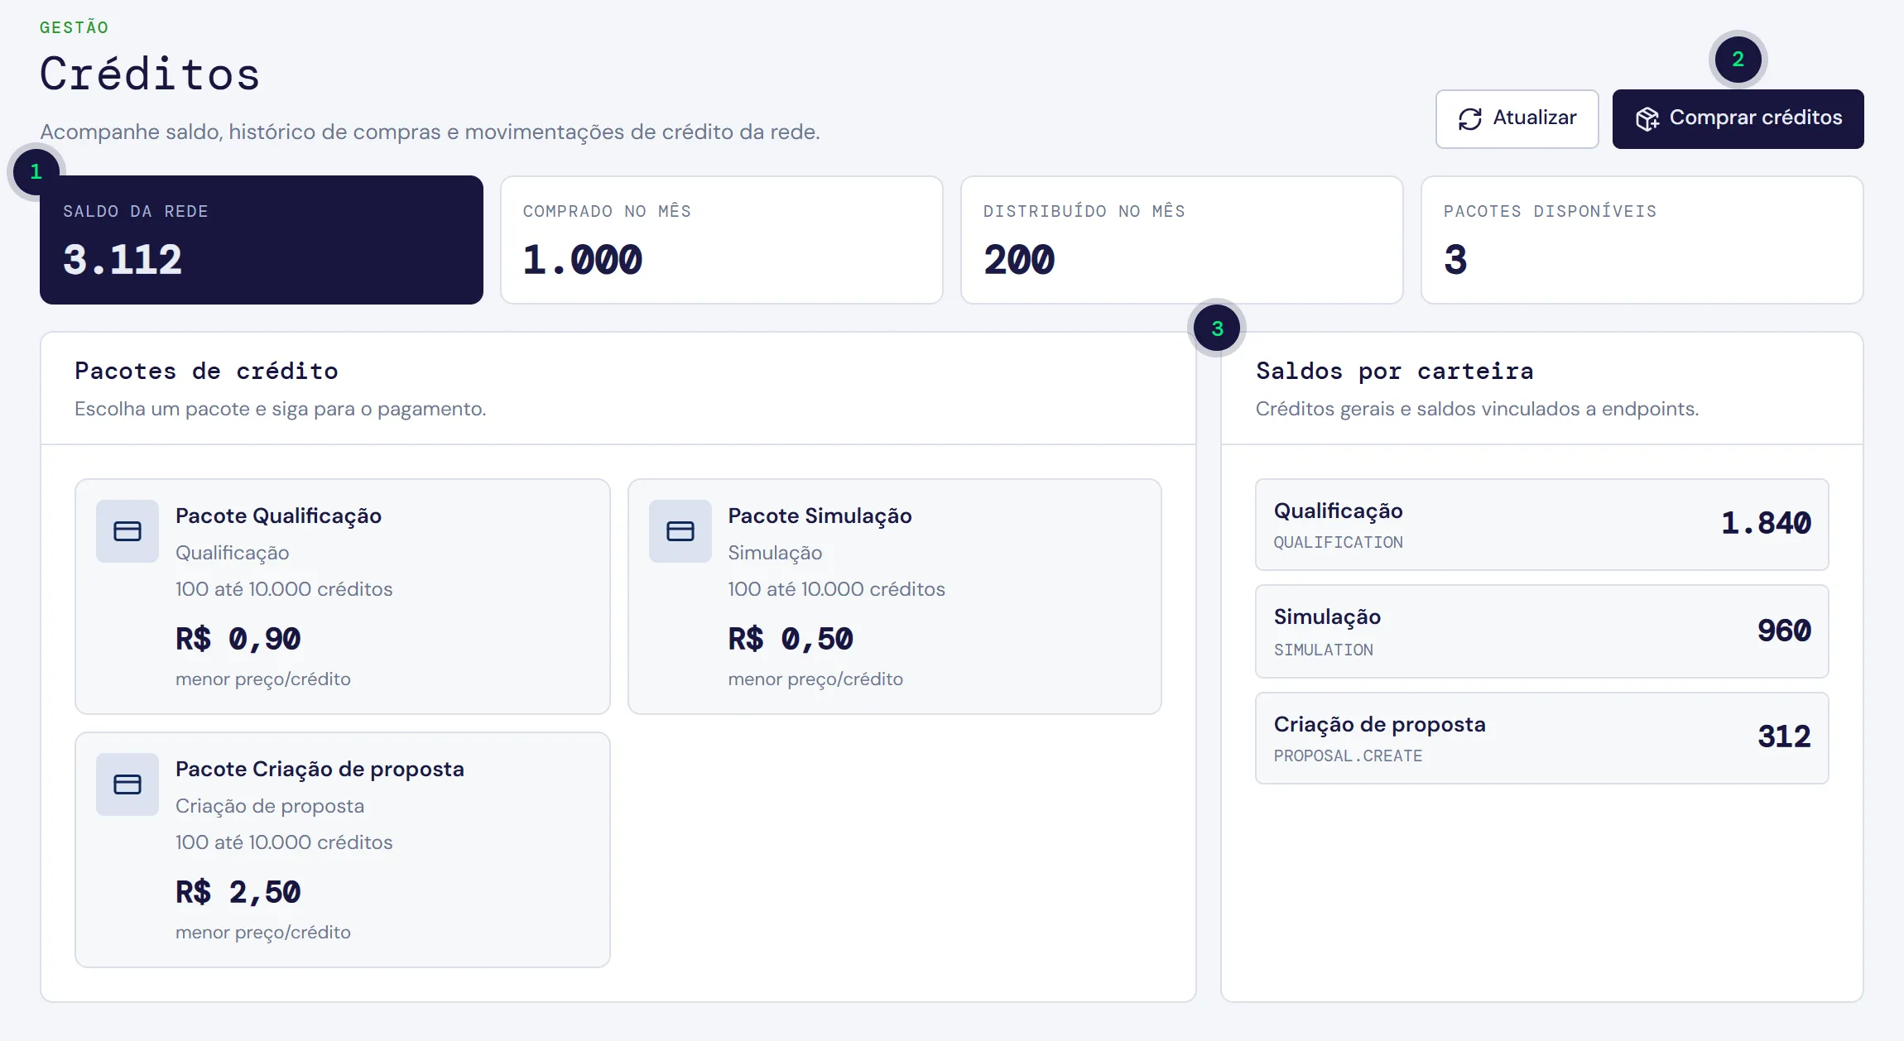
Task: Click the Créditos page title
Action: [x=150, y=74]
